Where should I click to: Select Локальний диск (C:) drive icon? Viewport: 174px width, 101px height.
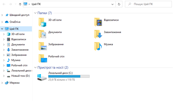tap(42, 78)
